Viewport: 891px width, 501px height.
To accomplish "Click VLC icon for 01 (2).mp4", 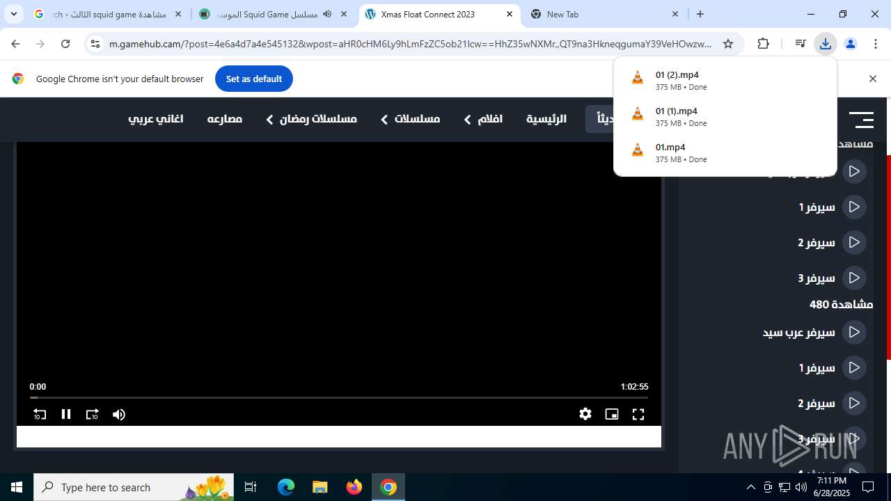I will (x=637, y=78).
